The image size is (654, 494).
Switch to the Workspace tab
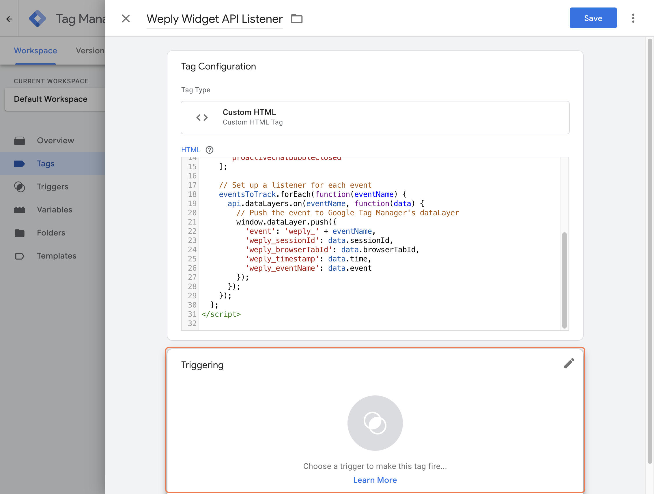pos(35,50)
